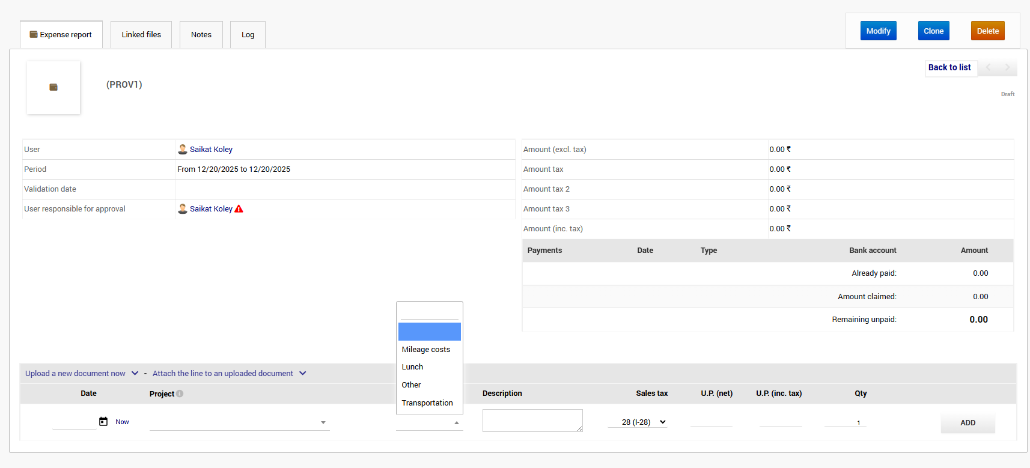Image resolution: width=1030 pixels, height=468 pixels.
Task: Go to next record with right arrow
Action: pos(1007,67)
